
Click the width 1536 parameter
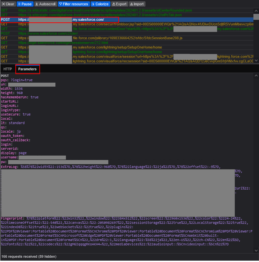pos(12,88)
